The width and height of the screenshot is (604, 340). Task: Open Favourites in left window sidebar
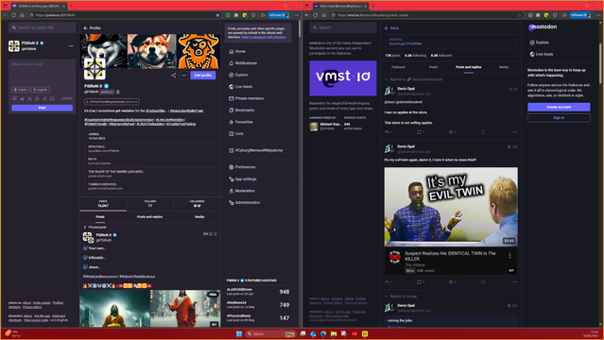pyautogui.click(x=241, y=122)
